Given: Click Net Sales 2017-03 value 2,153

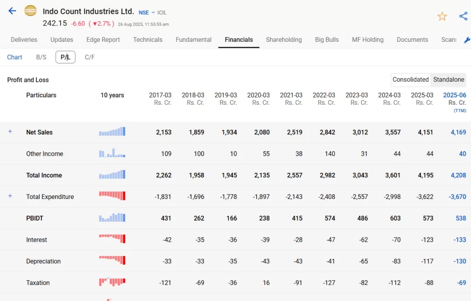Looking at the screenshot, I should tap(164, 132).
